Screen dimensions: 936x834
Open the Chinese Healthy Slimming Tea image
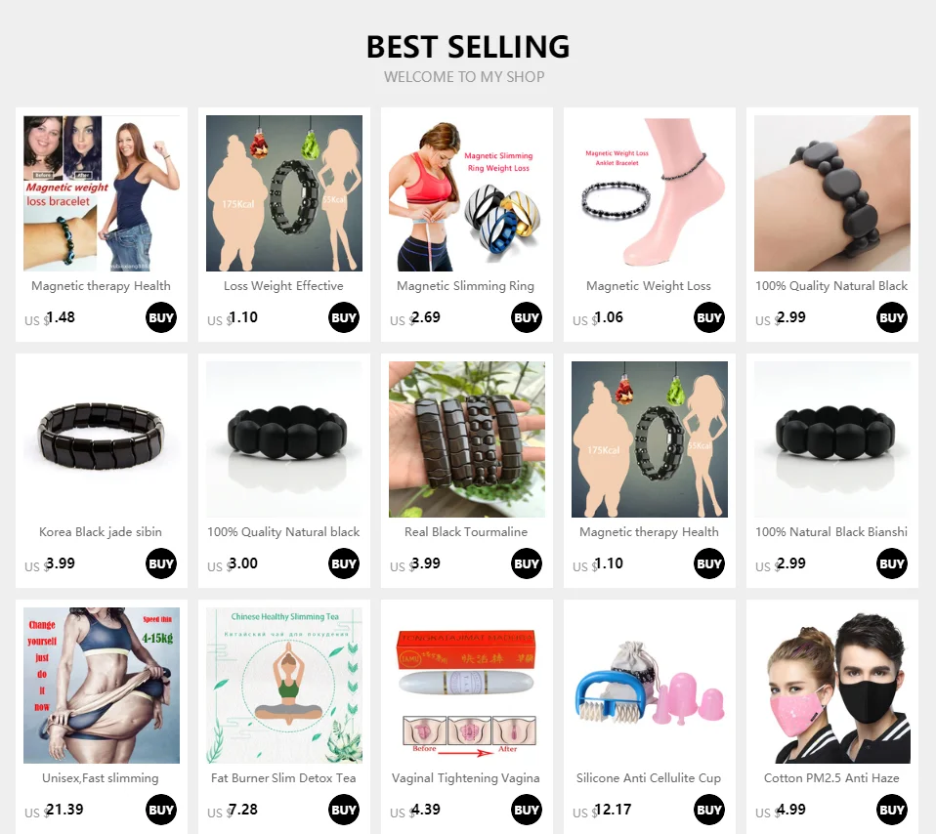pyautogui.click(x=284, y=686)
